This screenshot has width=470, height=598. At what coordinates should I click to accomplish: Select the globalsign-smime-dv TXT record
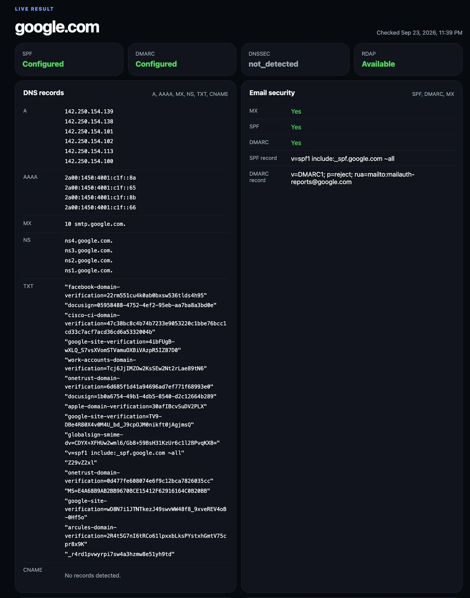(142, 439)
